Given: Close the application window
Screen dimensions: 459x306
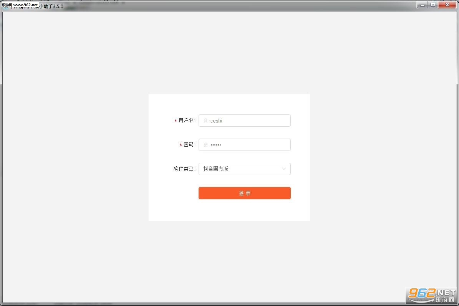Looking at the screenshot, I should (x=447, y=5).
